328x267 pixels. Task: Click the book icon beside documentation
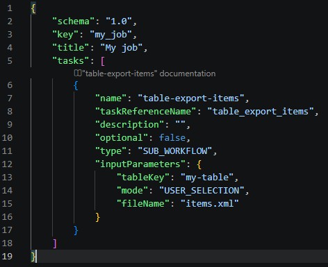[78, 74]
